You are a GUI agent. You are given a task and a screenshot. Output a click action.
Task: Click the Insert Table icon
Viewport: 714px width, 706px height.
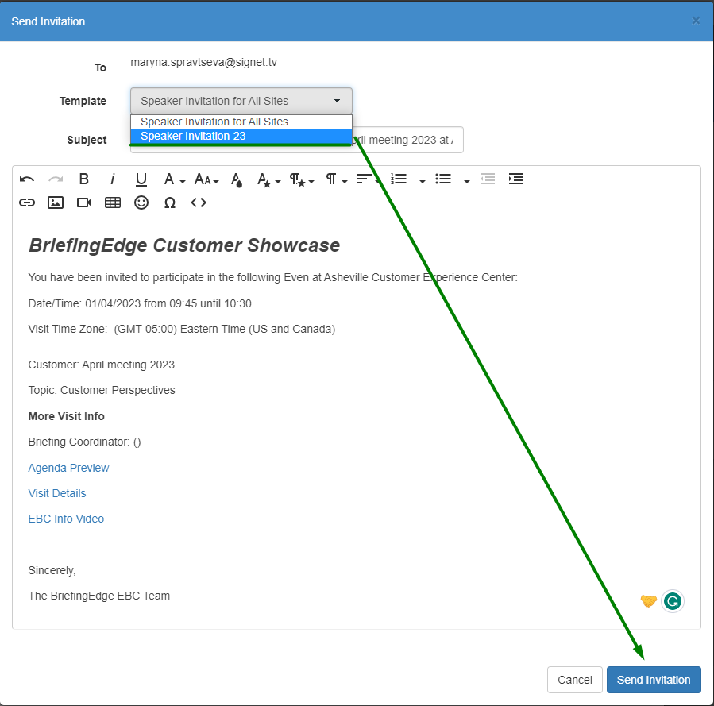click(x=113, y=203)
